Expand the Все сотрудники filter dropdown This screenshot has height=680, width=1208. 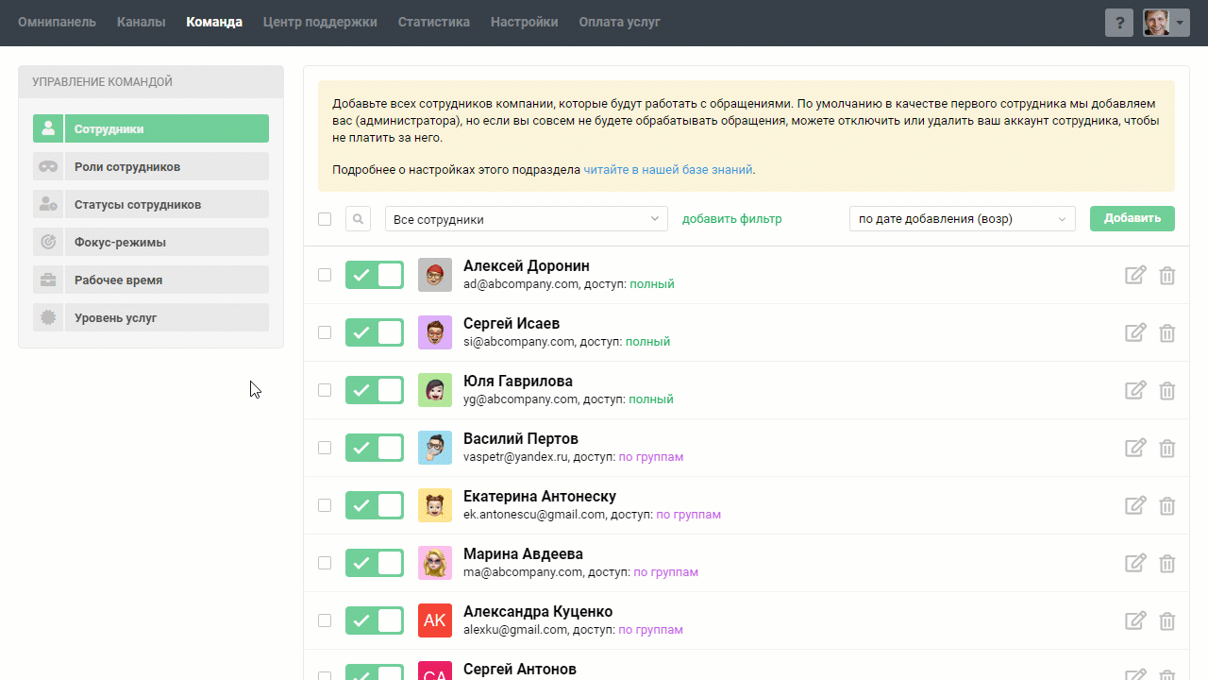(x=526, y=219)
